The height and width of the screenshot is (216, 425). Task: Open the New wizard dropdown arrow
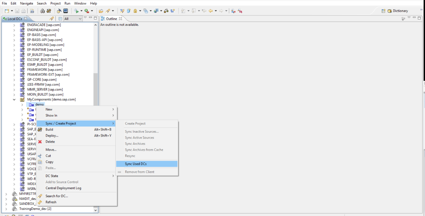coord(12,11)
